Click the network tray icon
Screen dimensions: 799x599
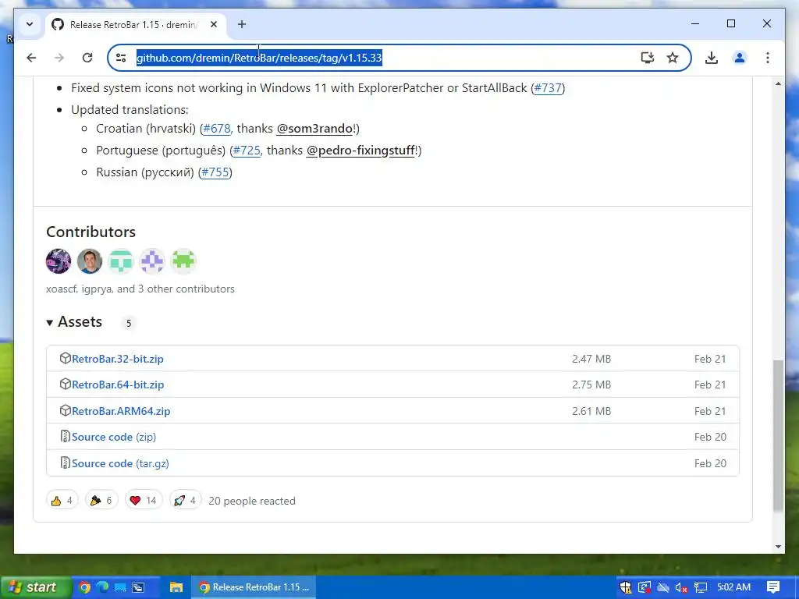click(701, 588)
